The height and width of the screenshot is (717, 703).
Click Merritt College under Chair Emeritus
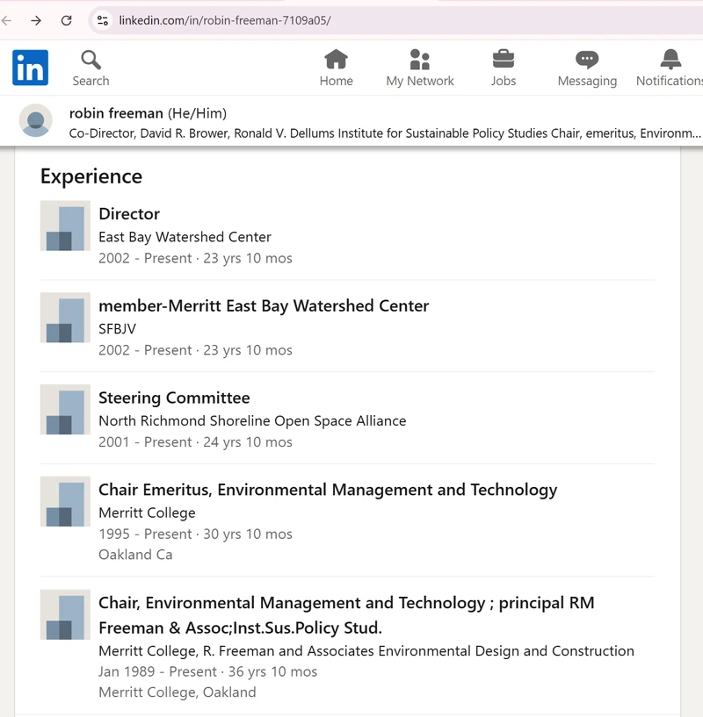coord(147,513)
